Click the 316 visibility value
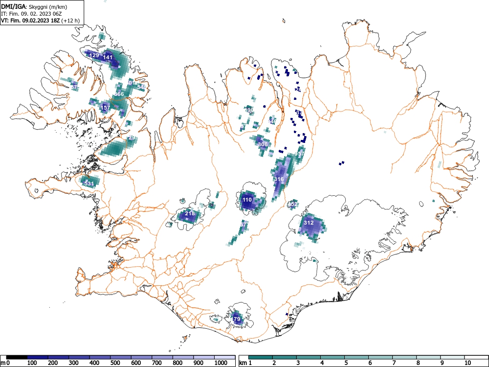Viewport: 489px width, 367px height. tap(279, 179)
